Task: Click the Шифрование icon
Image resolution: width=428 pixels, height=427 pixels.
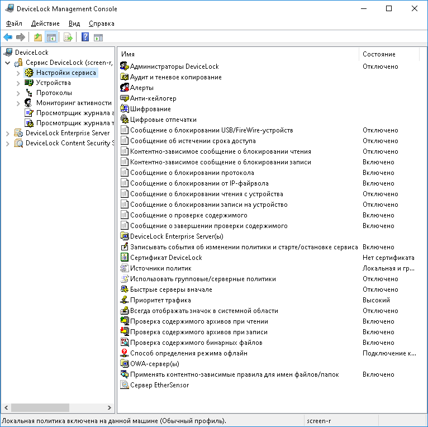Action: [x=125, y=108]
